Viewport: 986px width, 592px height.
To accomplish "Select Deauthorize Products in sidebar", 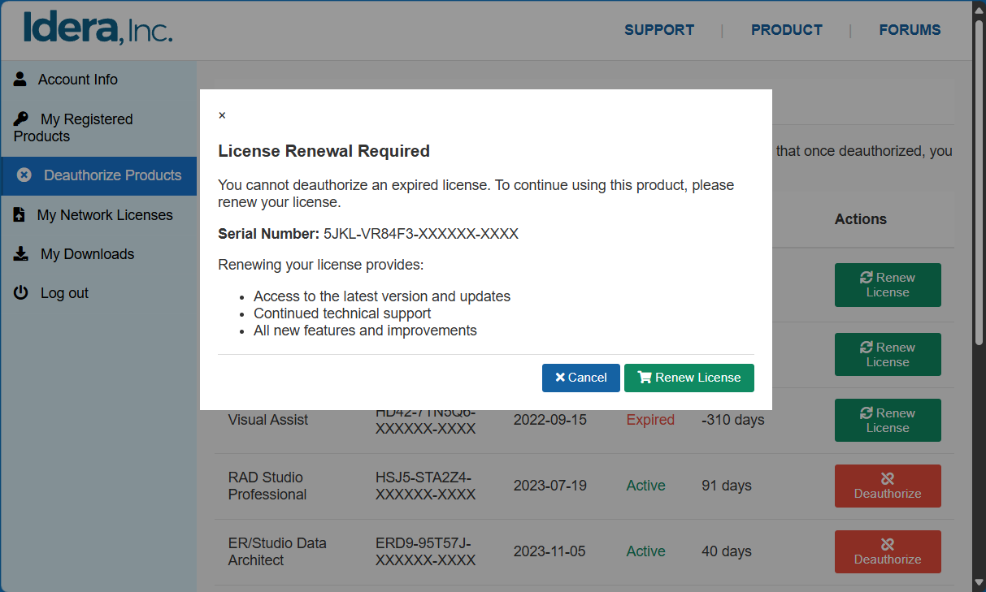I will point(98,175).
